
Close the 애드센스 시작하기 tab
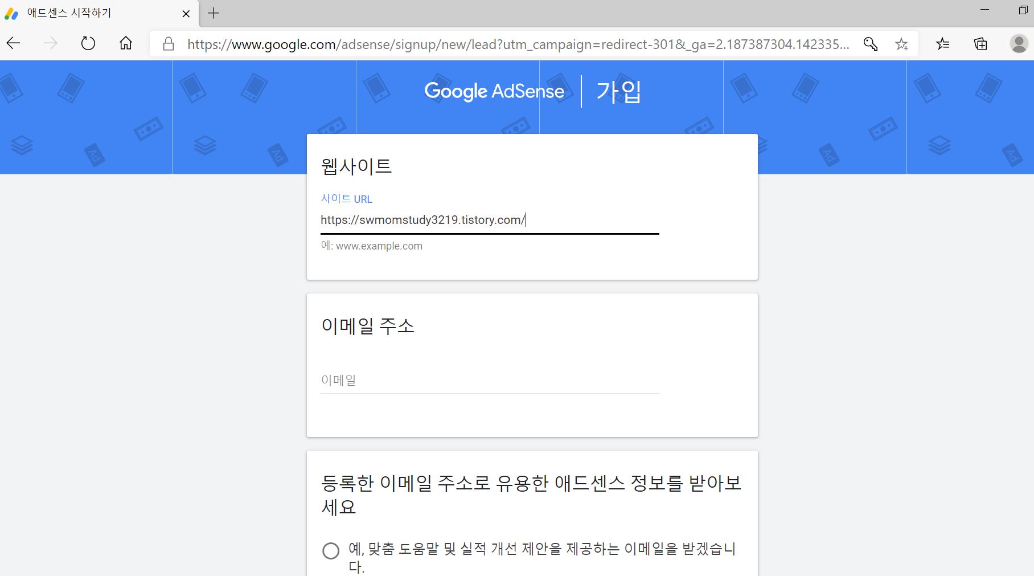tap(186, 14)
